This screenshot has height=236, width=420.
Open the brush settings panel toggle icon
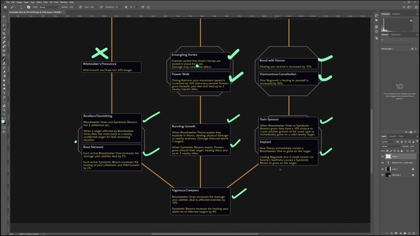[x=29, y=7]
